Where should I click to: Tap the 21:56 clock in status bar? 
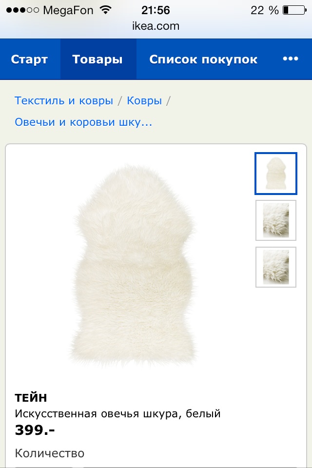[156, 10]
